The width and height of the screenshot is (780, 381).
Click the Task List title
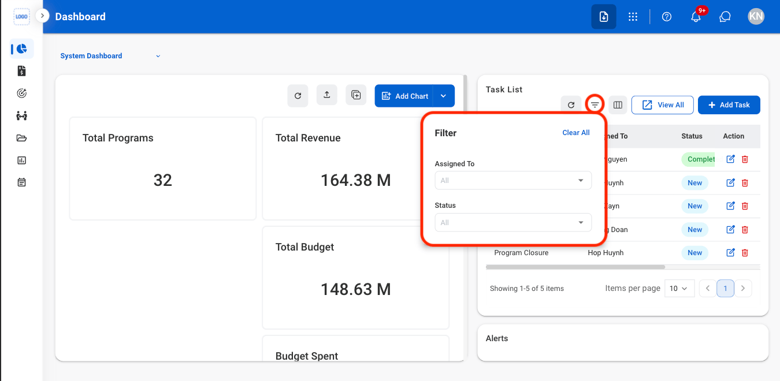(504, 89)
